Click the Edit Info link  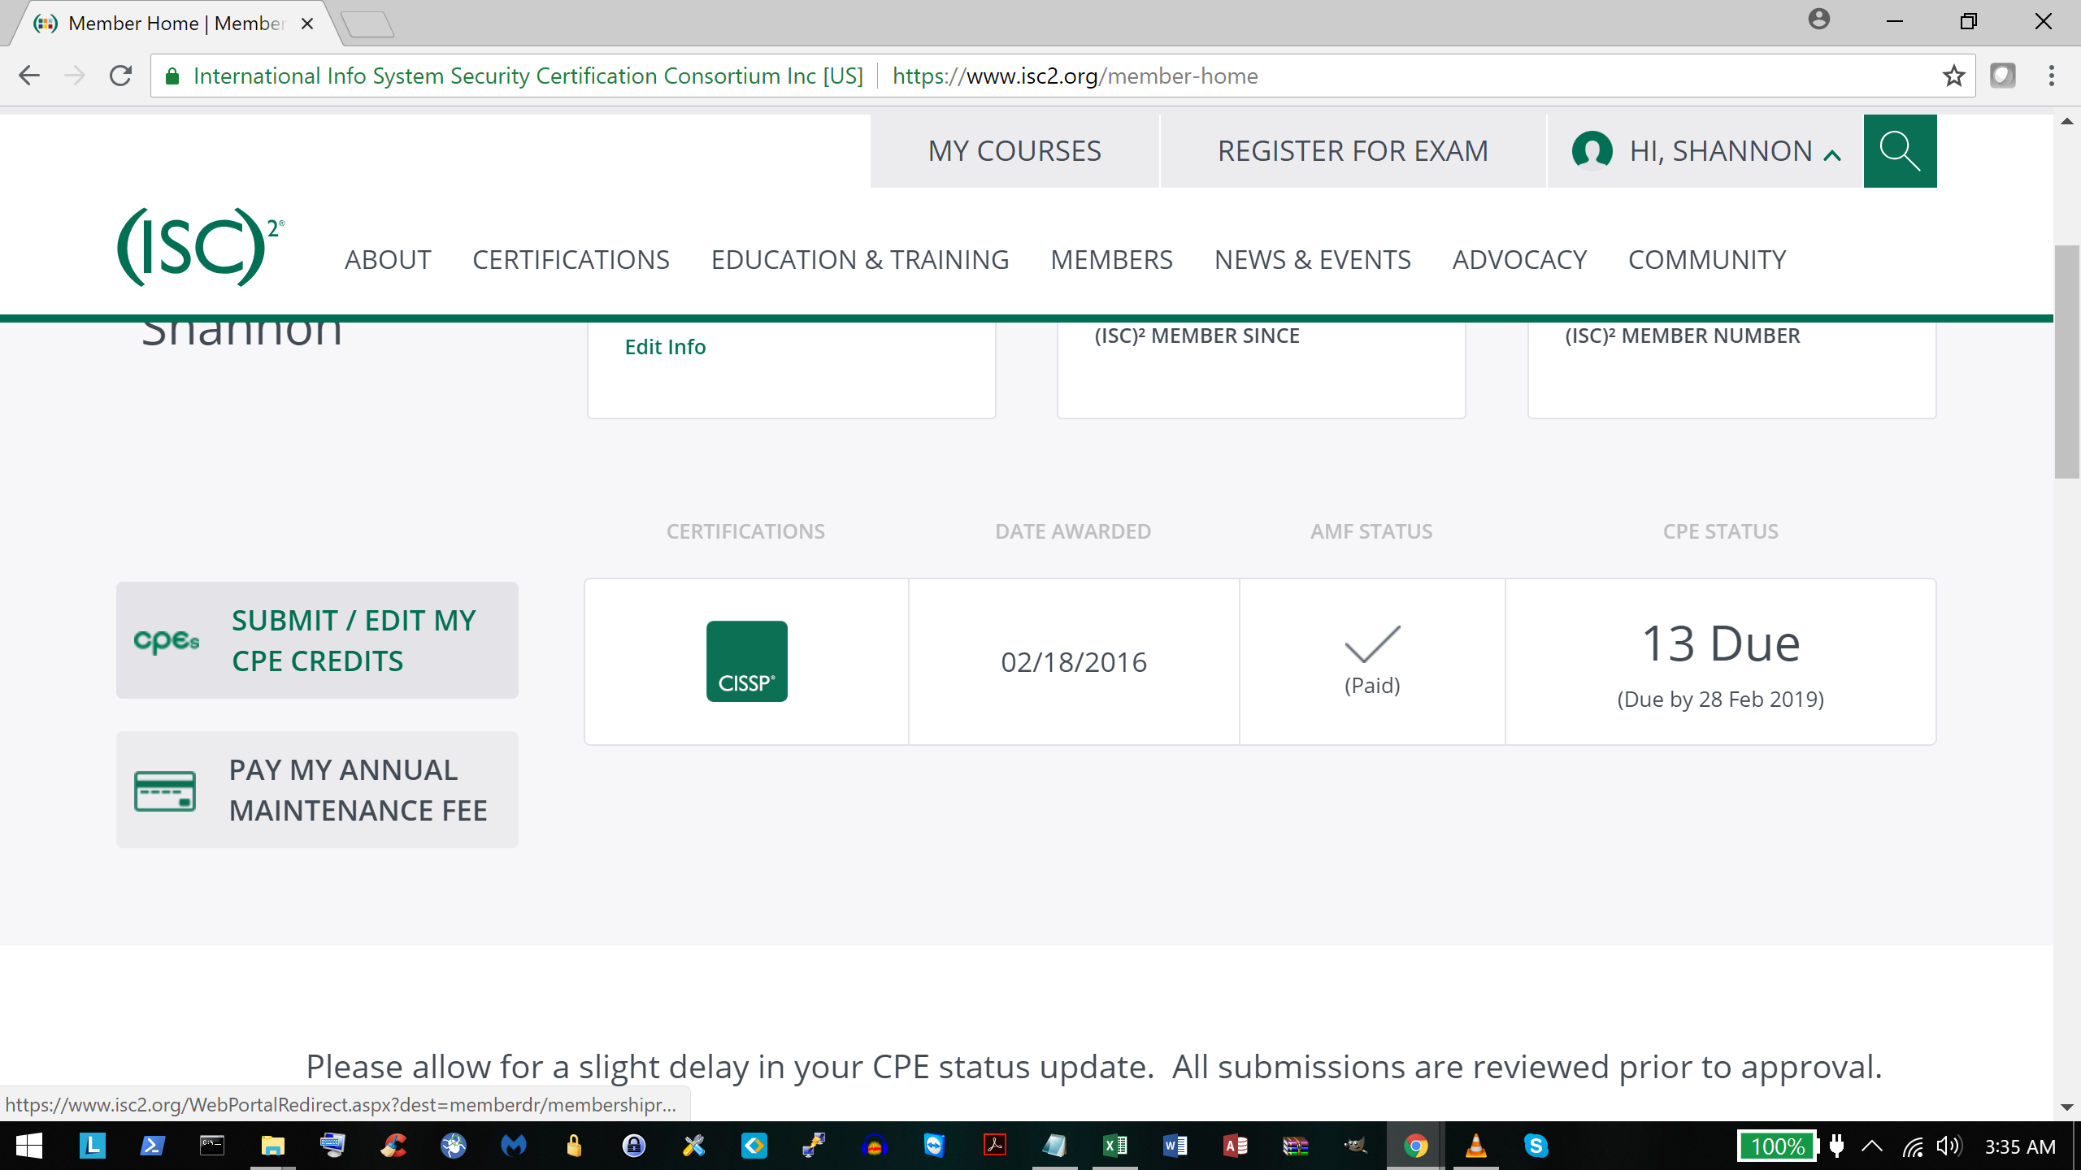tap(665, 347)
